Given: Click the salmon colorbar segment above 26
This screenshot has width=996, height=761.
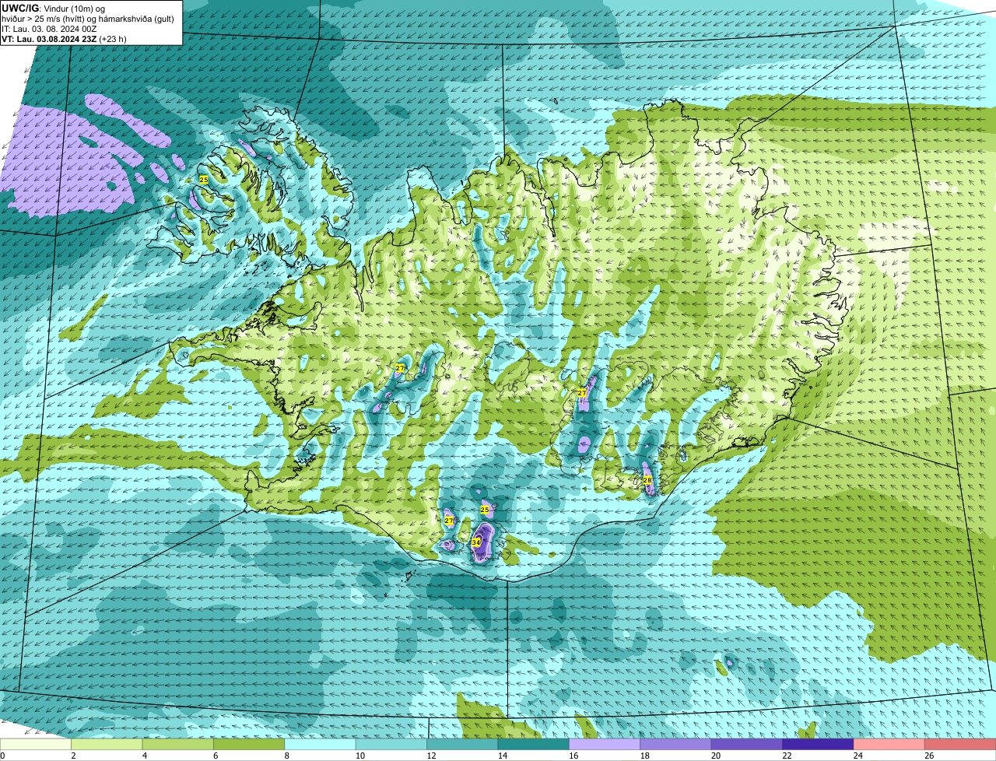Looking at the screenshot, I should [x=960, y=745].
